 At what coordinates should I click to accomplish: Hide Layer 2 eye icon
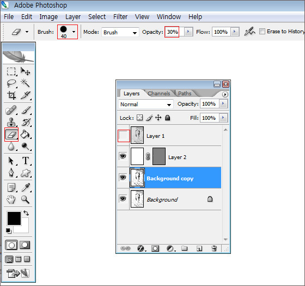pyautogui.click(x=123, y=156)
